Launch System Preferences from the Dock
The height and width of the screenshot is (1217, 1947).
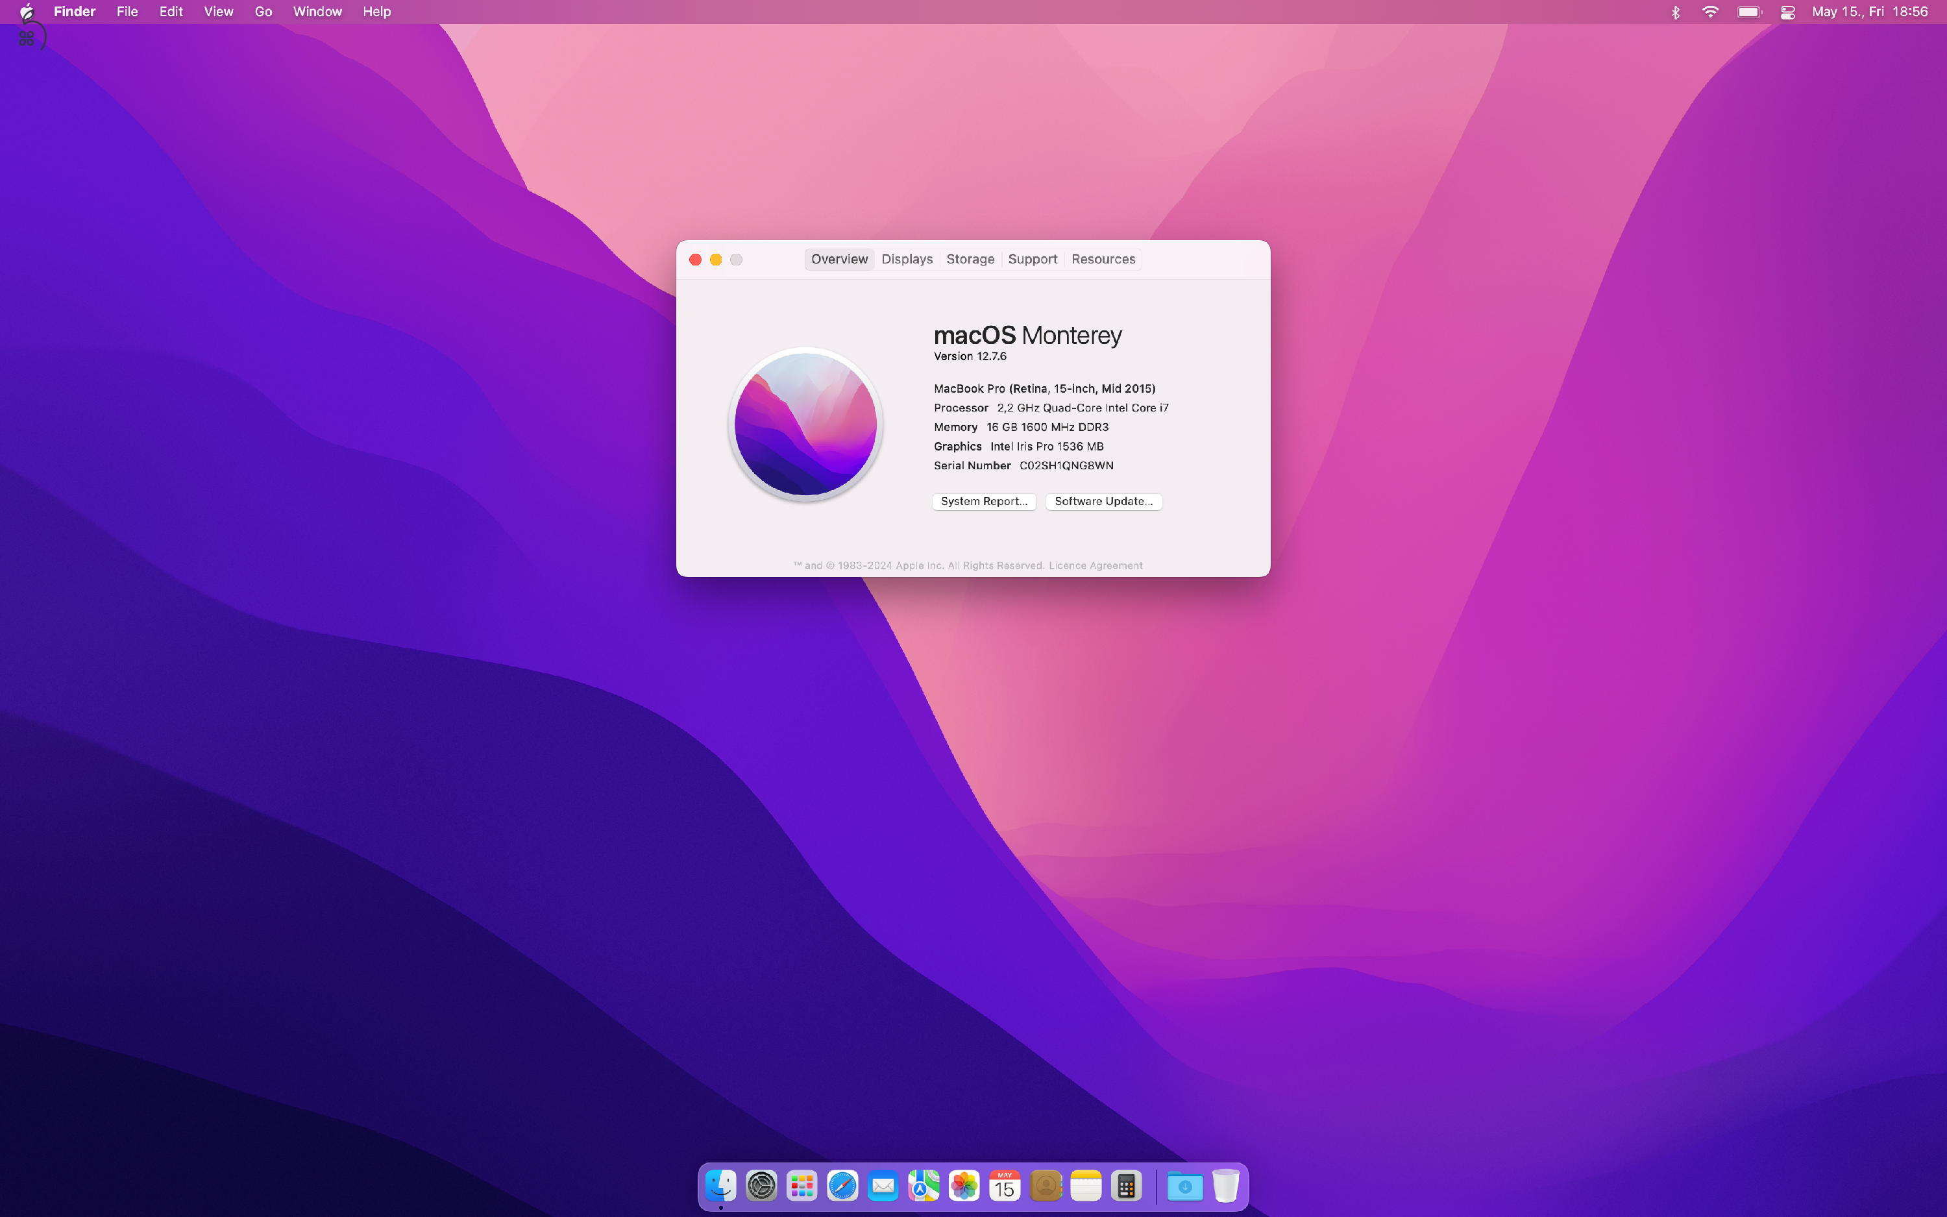pyautogui.click(x=761, y=1186)
